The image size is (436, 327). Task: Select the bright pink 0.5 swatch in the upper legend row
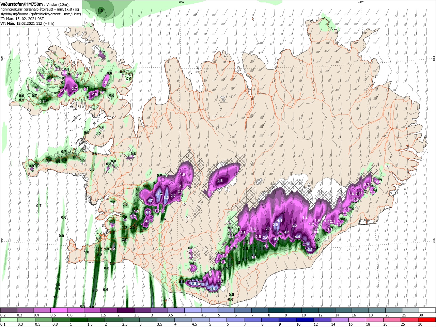59,310
